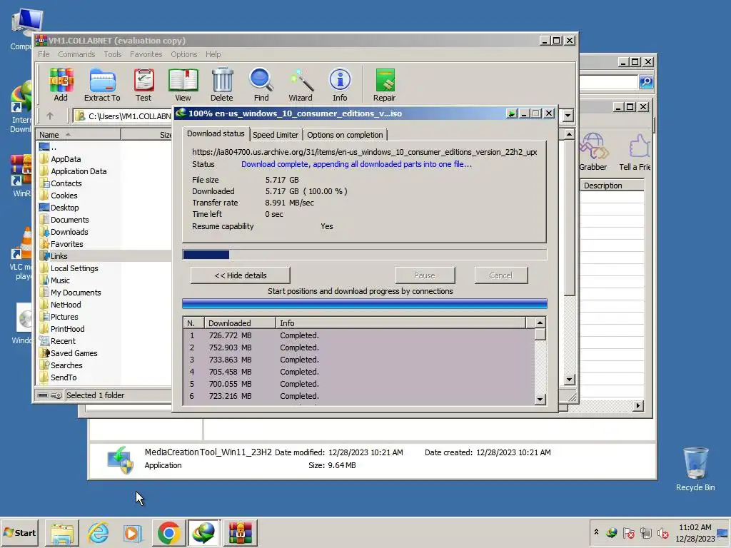Image resolution: width=731 pixels, height=548 pixels.
Task: Click the download URL text
Action: tap(365, 152)
